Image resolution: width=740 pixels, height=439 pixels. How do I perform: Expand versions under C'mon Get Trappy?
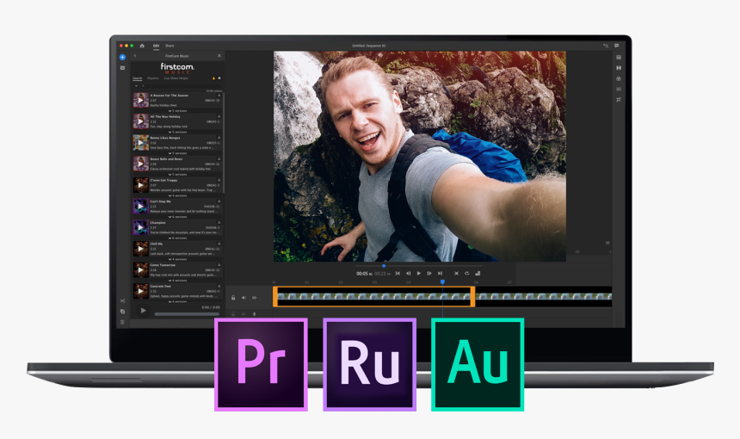tap(177, 196)
